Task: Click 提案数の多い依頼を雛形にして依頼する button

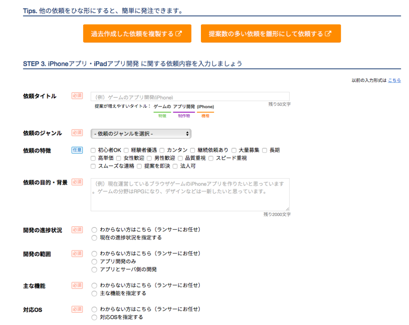Action: (x=271, y=34)
